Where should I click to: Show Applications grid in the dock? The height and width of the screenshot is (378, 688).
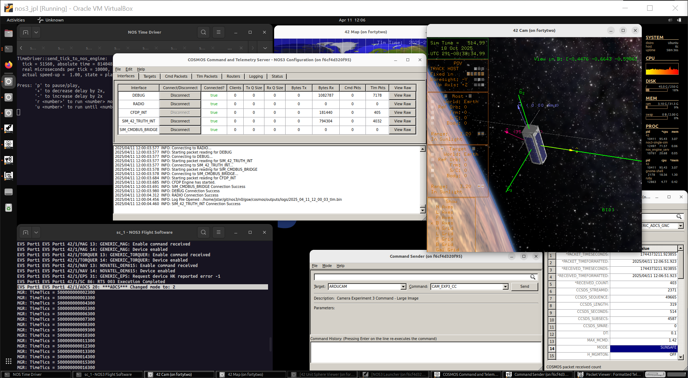pos(9,361)
